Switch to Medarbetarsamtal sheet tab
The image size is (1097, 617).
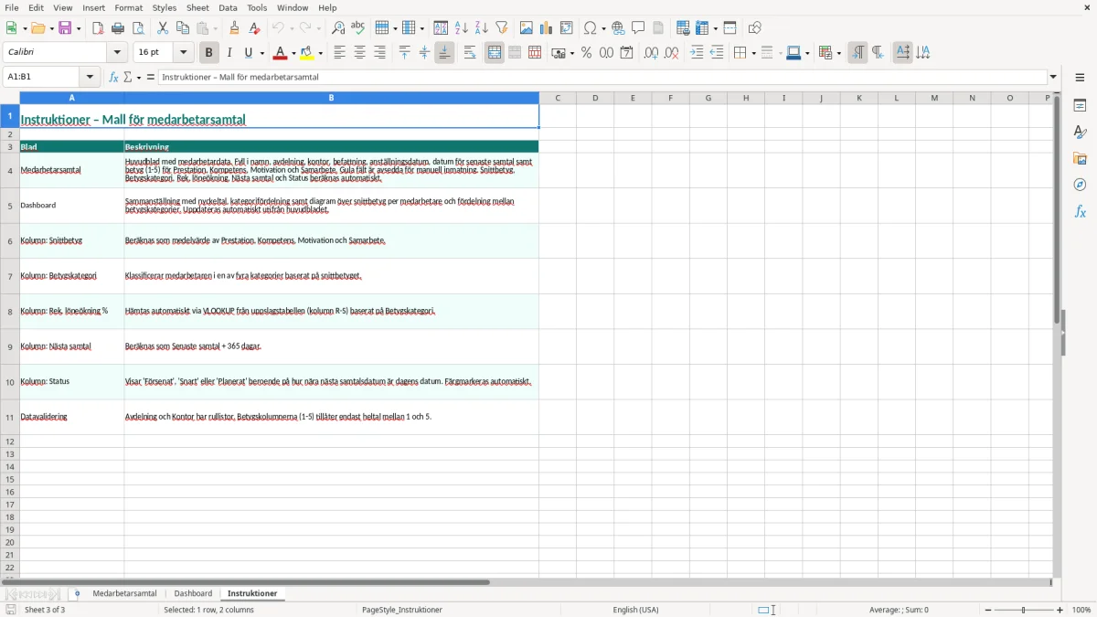point(124,594)
